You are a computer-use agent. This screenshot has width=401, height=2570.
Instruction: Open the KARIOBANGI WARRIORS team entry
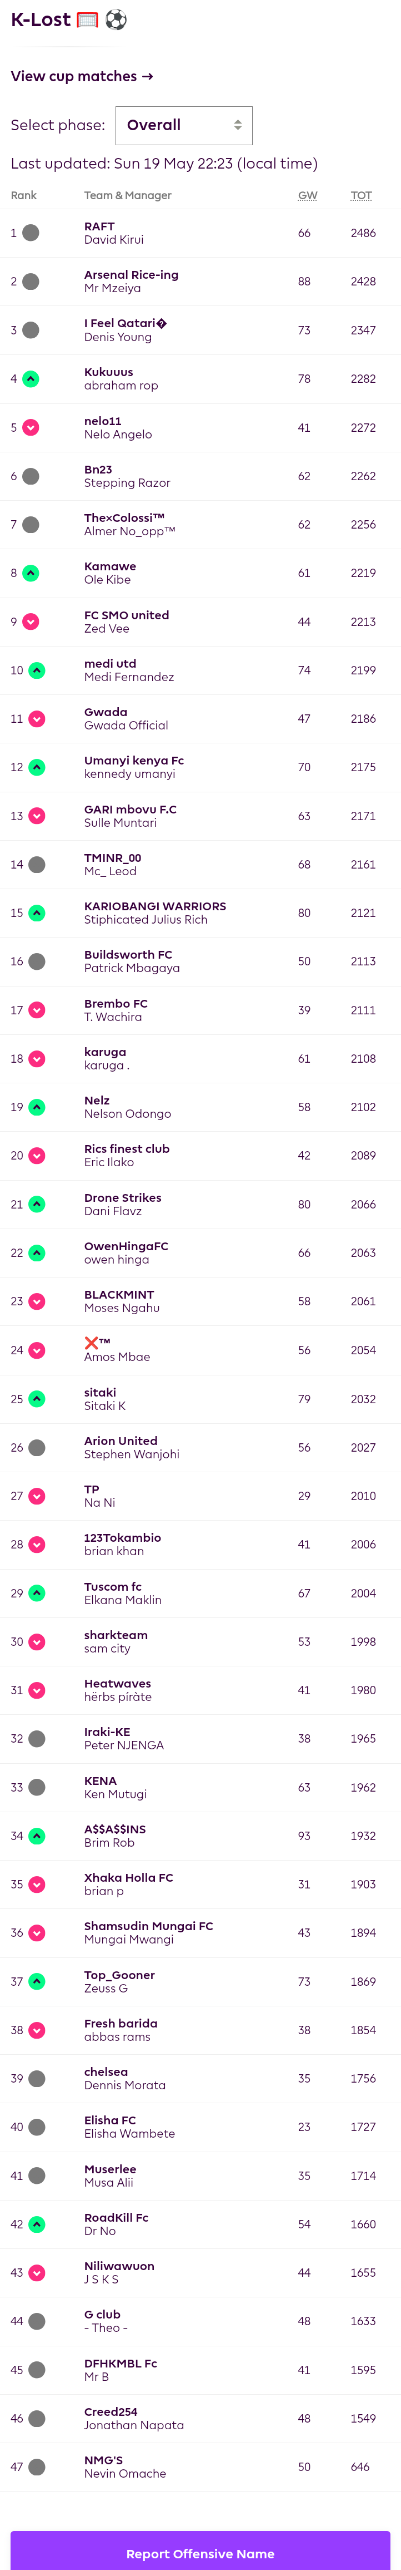coord(155,907)
